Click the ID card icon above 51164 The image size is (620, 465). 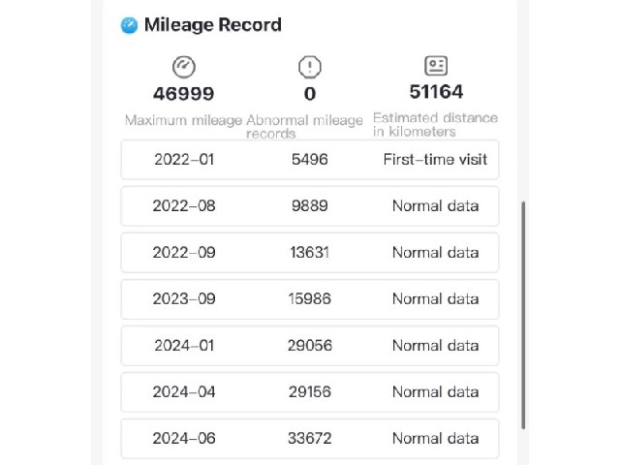tap(436, 65)
